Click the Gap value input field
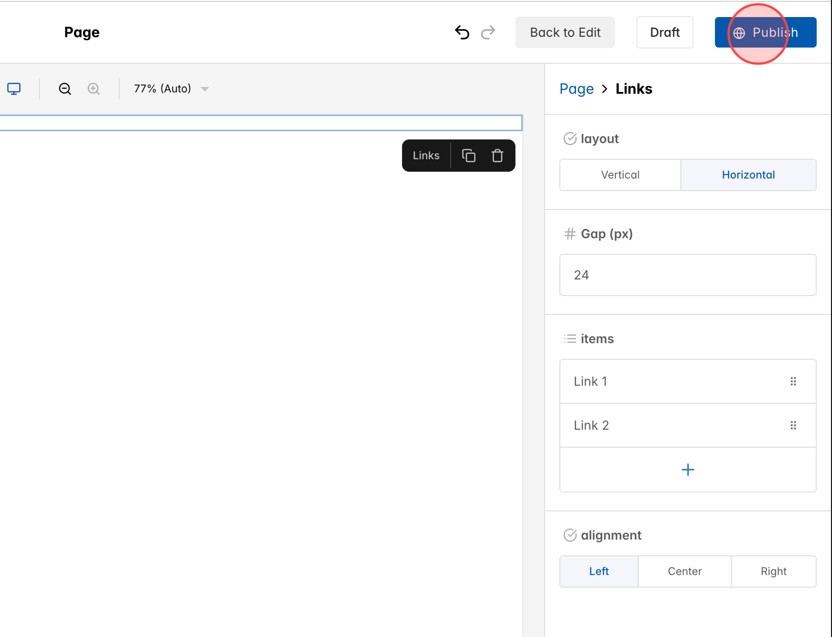The height and width of the screenshot is (637, 832). pos(688,275)
